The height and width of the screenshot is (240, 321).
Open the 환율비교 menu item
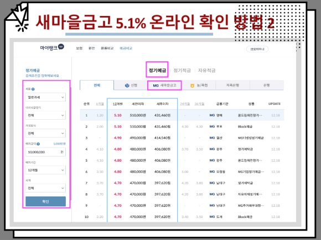(x=107, y=49)
